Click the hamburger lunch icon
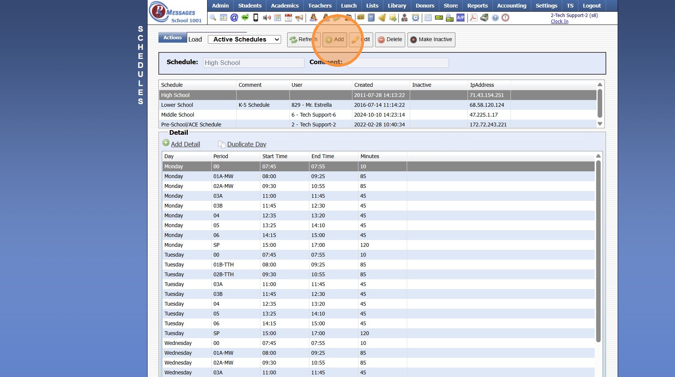 tap(361, 18)
